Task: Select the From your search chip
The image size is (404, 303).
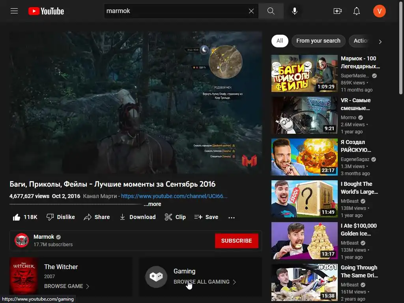Action: pyautogui.click(x=318, y=41)
